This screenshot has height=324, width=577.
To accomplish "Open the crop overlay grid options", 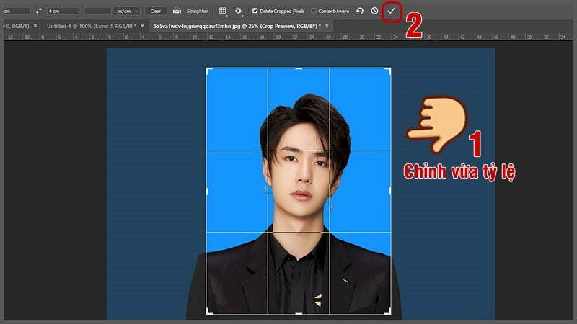I will click(222, 11).
